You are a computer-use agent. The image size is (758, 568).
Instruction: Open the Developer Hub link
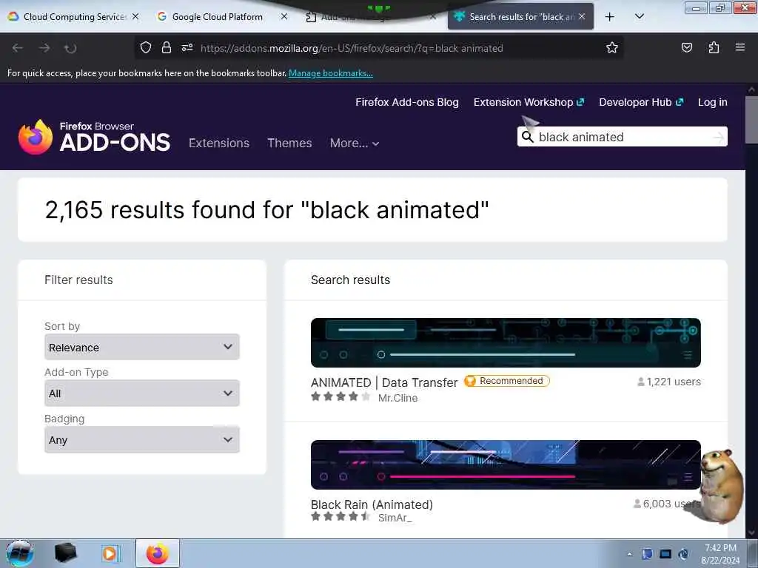tap(641, 102)
